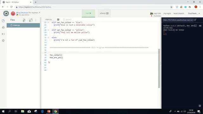Viewport: 203px width, 114px height.
Task: Open the Settings gear icon
Action: (x=3, y=41)
